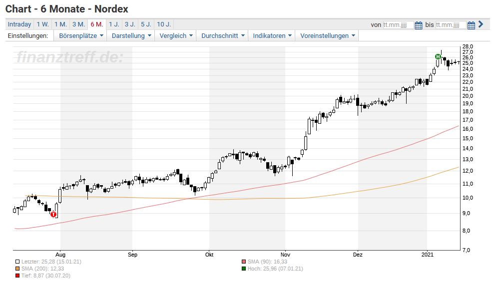
Task: Click 'Letzter: 25,28 (15.01.21)' legend text
Action: point(51,262)
